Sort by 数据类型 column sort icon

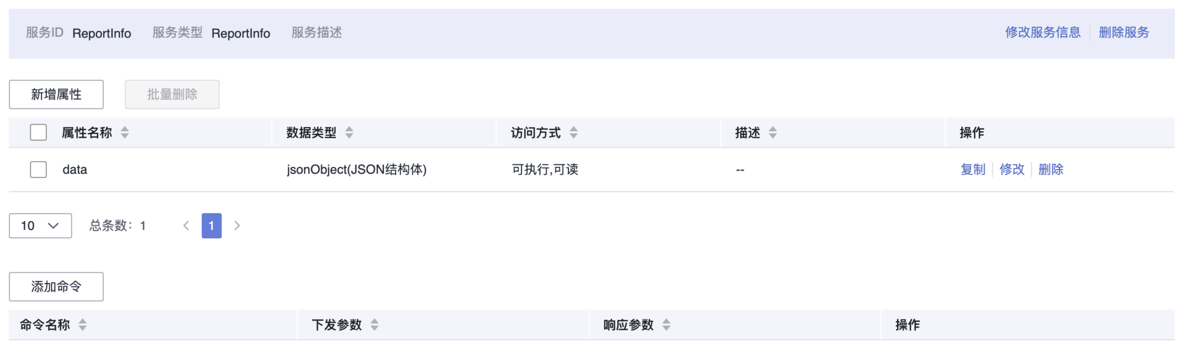(x=349, y=133)
